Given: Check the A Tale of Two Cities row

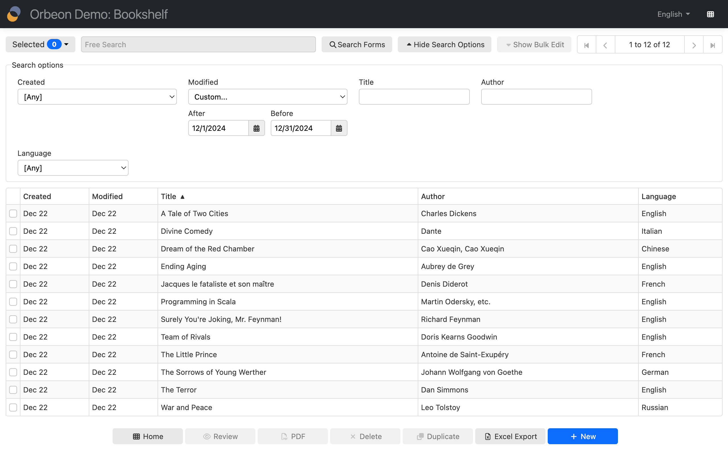Looking at the screenshot, I should tap(13, 214).
